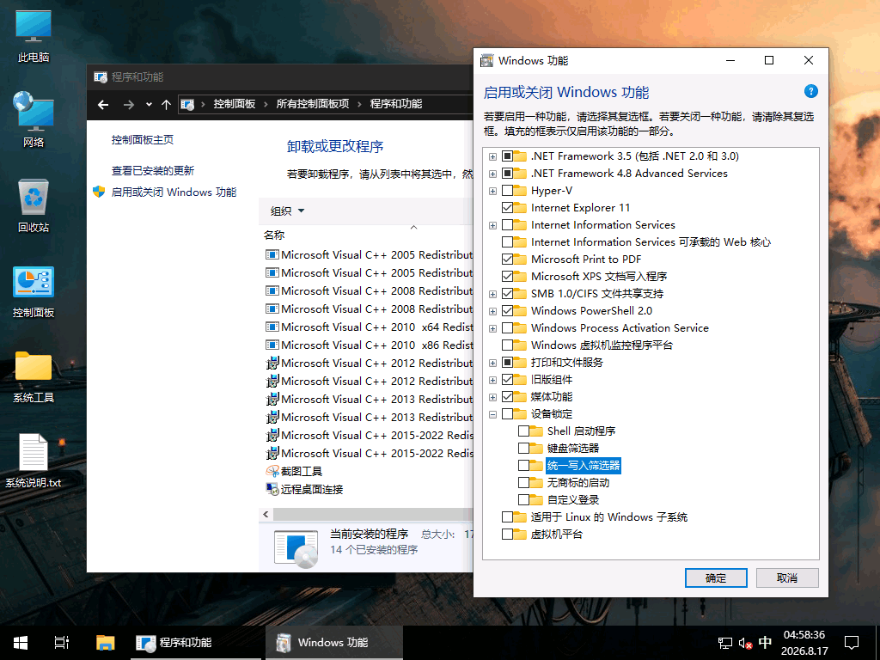Click the Windows 功能 title bar icon
Image resolution: width=880 pixels, height=660 pixels.
pos(486,61)
